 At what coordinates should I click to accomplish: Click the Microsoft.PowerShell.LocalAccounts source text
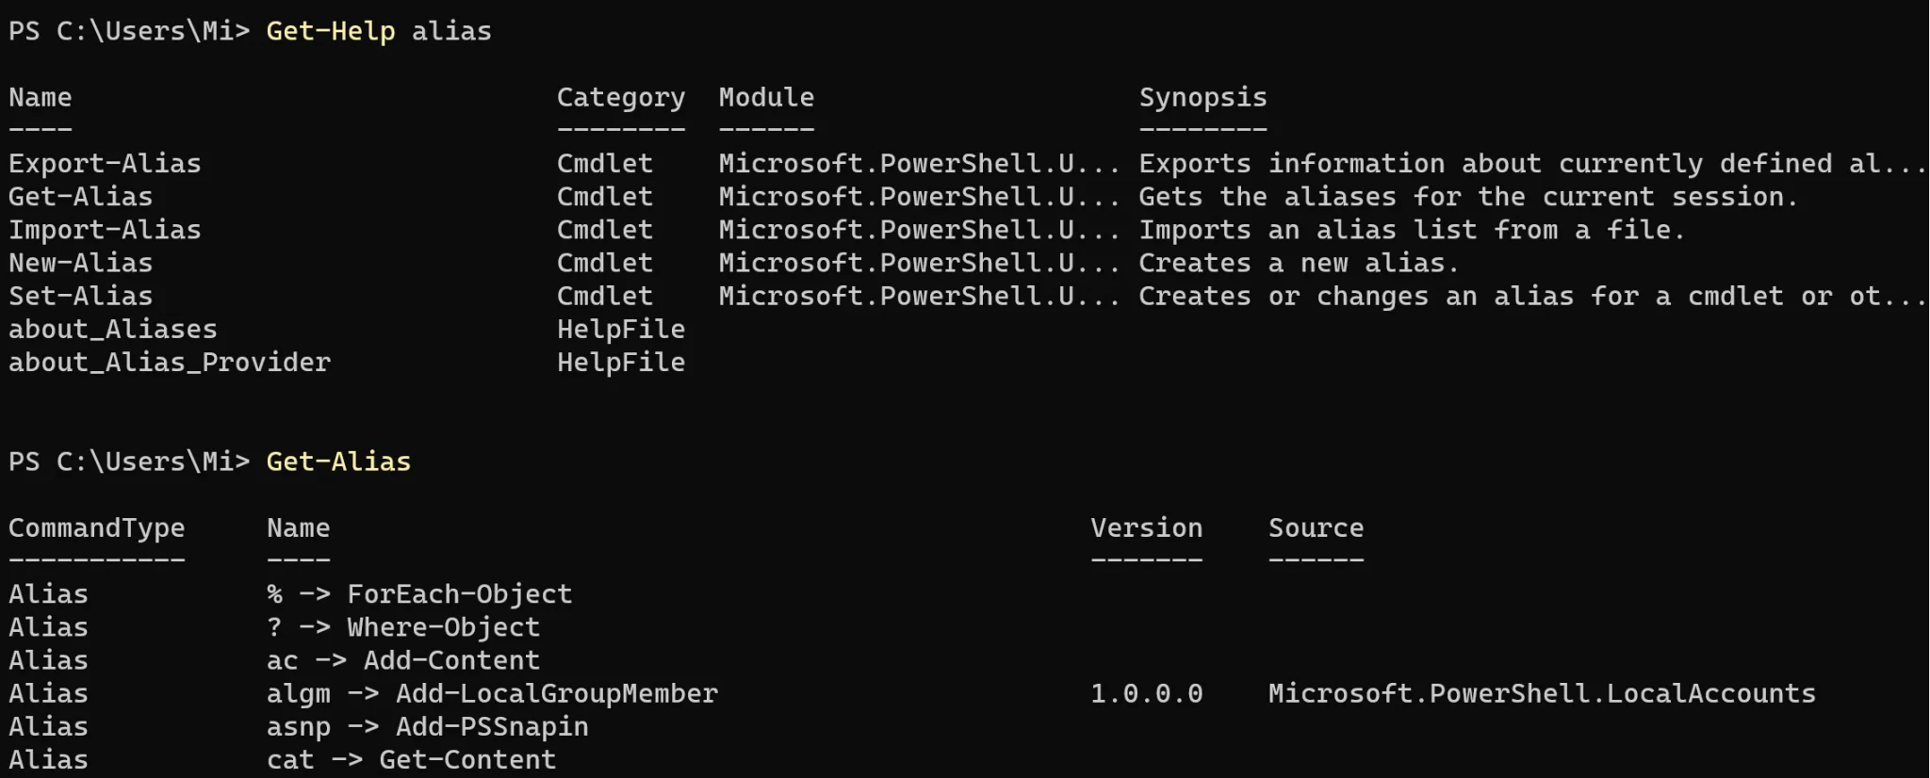pyautogui.click(x=1541, y=693)
